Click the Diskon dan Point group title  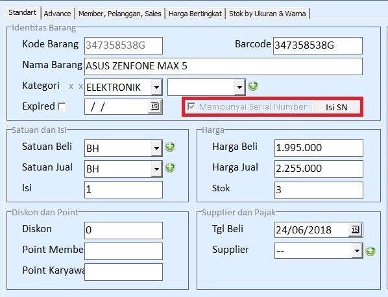(45, 213)
